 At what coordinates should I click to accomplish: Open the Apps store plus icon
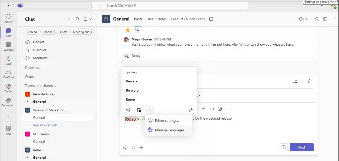click(x=9, y=130)
